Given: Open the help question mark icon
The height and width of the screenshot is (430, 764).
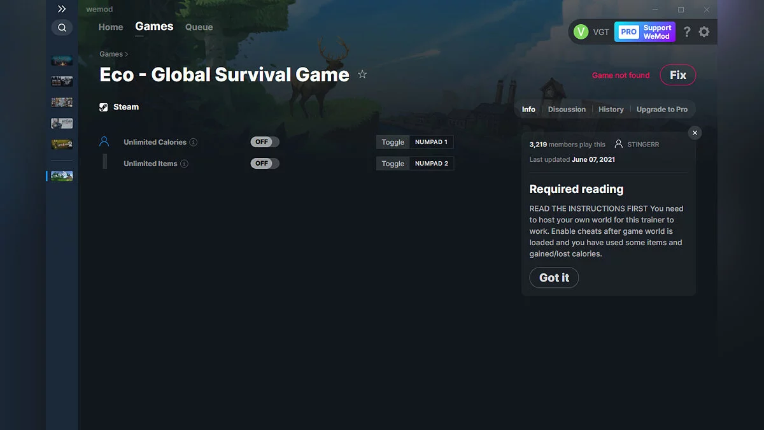Looking at the screenshot, I should click(687, 32).
